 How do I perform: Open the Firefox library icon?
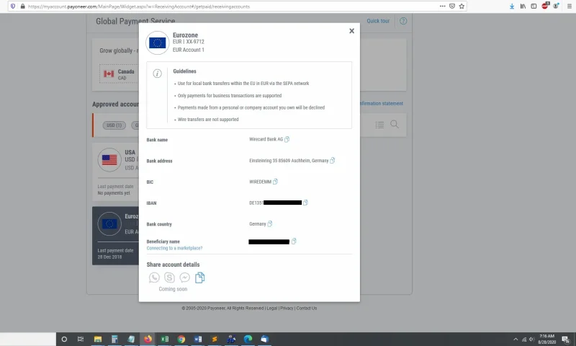pos(523,6)
